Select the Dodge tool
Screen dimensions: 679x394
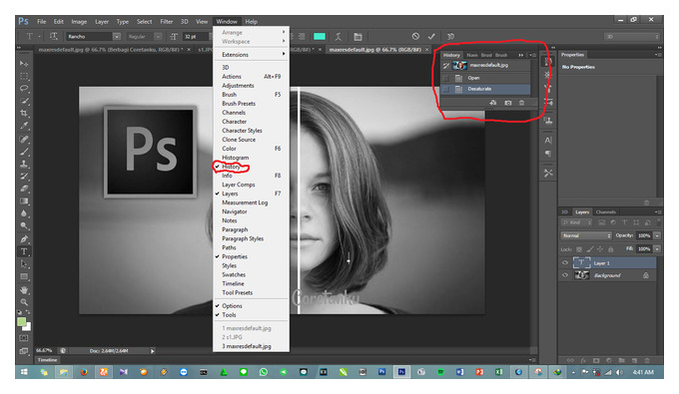point(24,225)
